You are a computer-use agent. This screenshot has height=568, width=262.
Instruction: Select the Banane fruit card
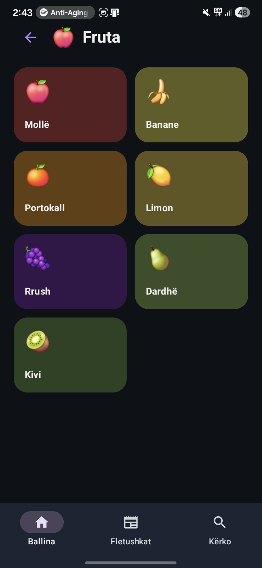191,105
